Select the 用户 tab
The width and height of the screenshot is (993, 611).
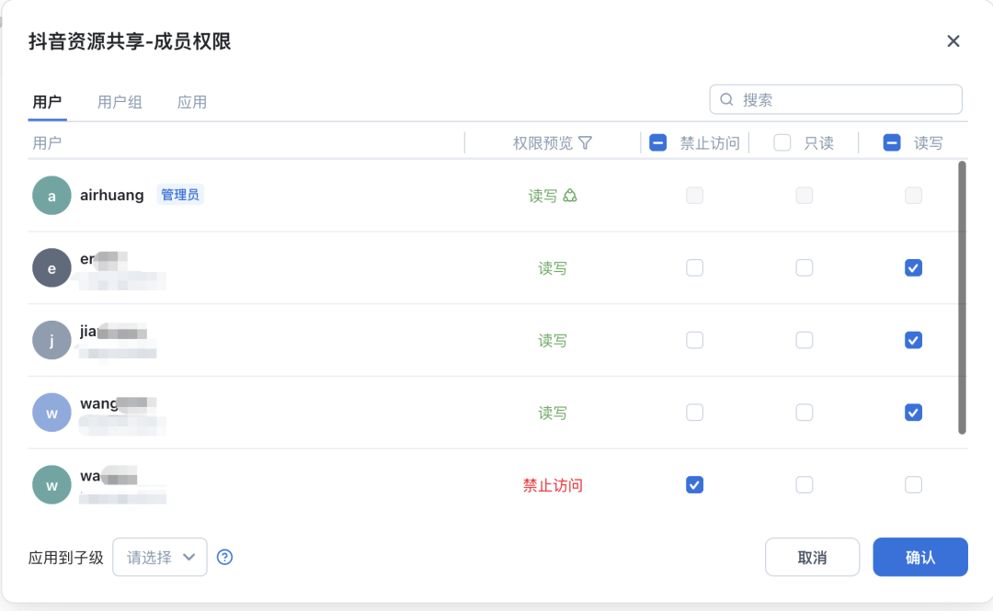[47, 102]
